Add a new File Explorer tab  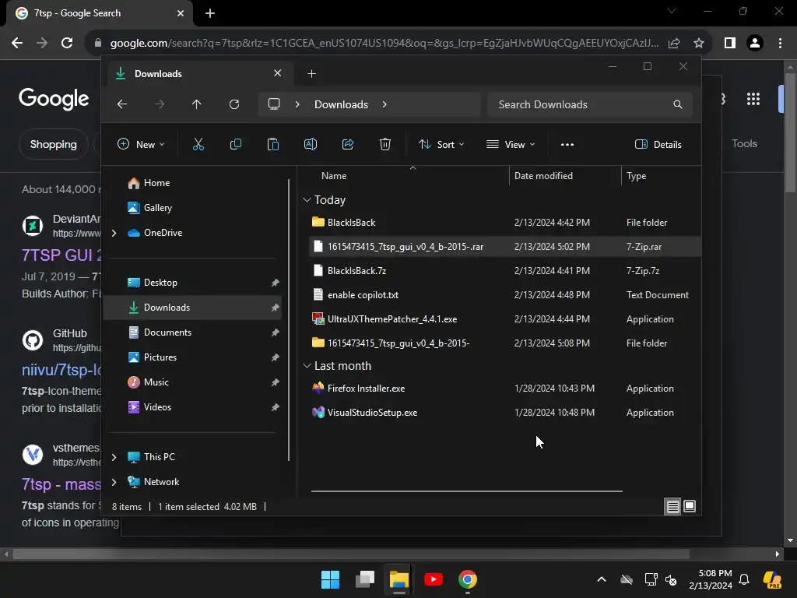[x=311, y=74]
